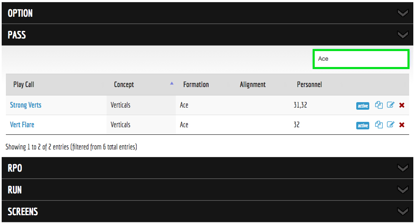Sort table by Formation column

coord(196,85)
